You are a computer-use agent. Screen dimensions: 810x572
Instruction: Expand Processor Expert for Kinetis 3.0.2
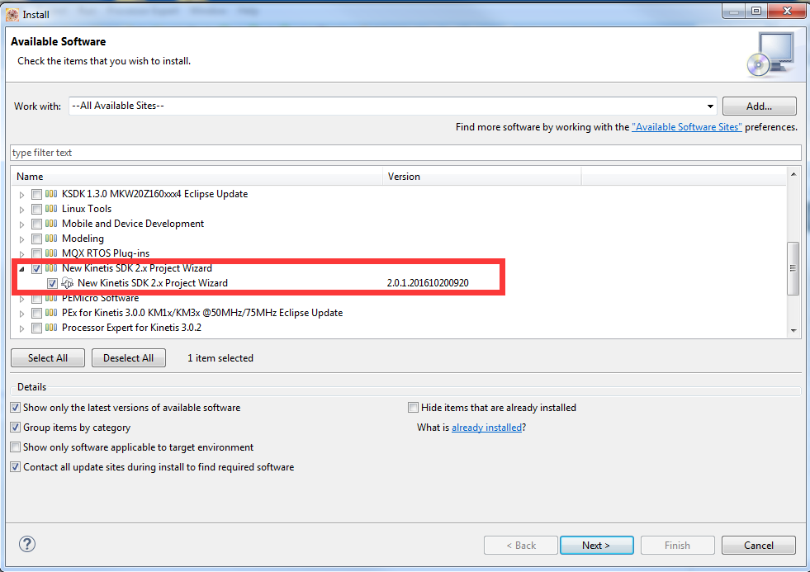tap(21, 329)
